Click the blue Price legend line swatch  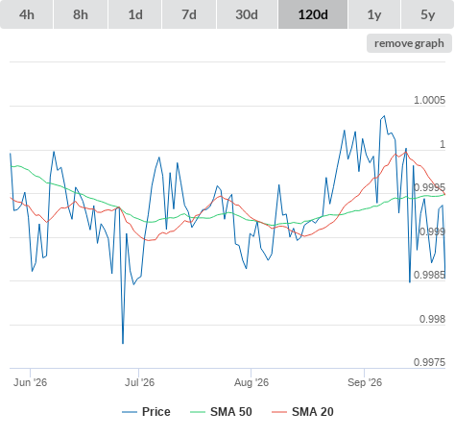pos(130,412)
